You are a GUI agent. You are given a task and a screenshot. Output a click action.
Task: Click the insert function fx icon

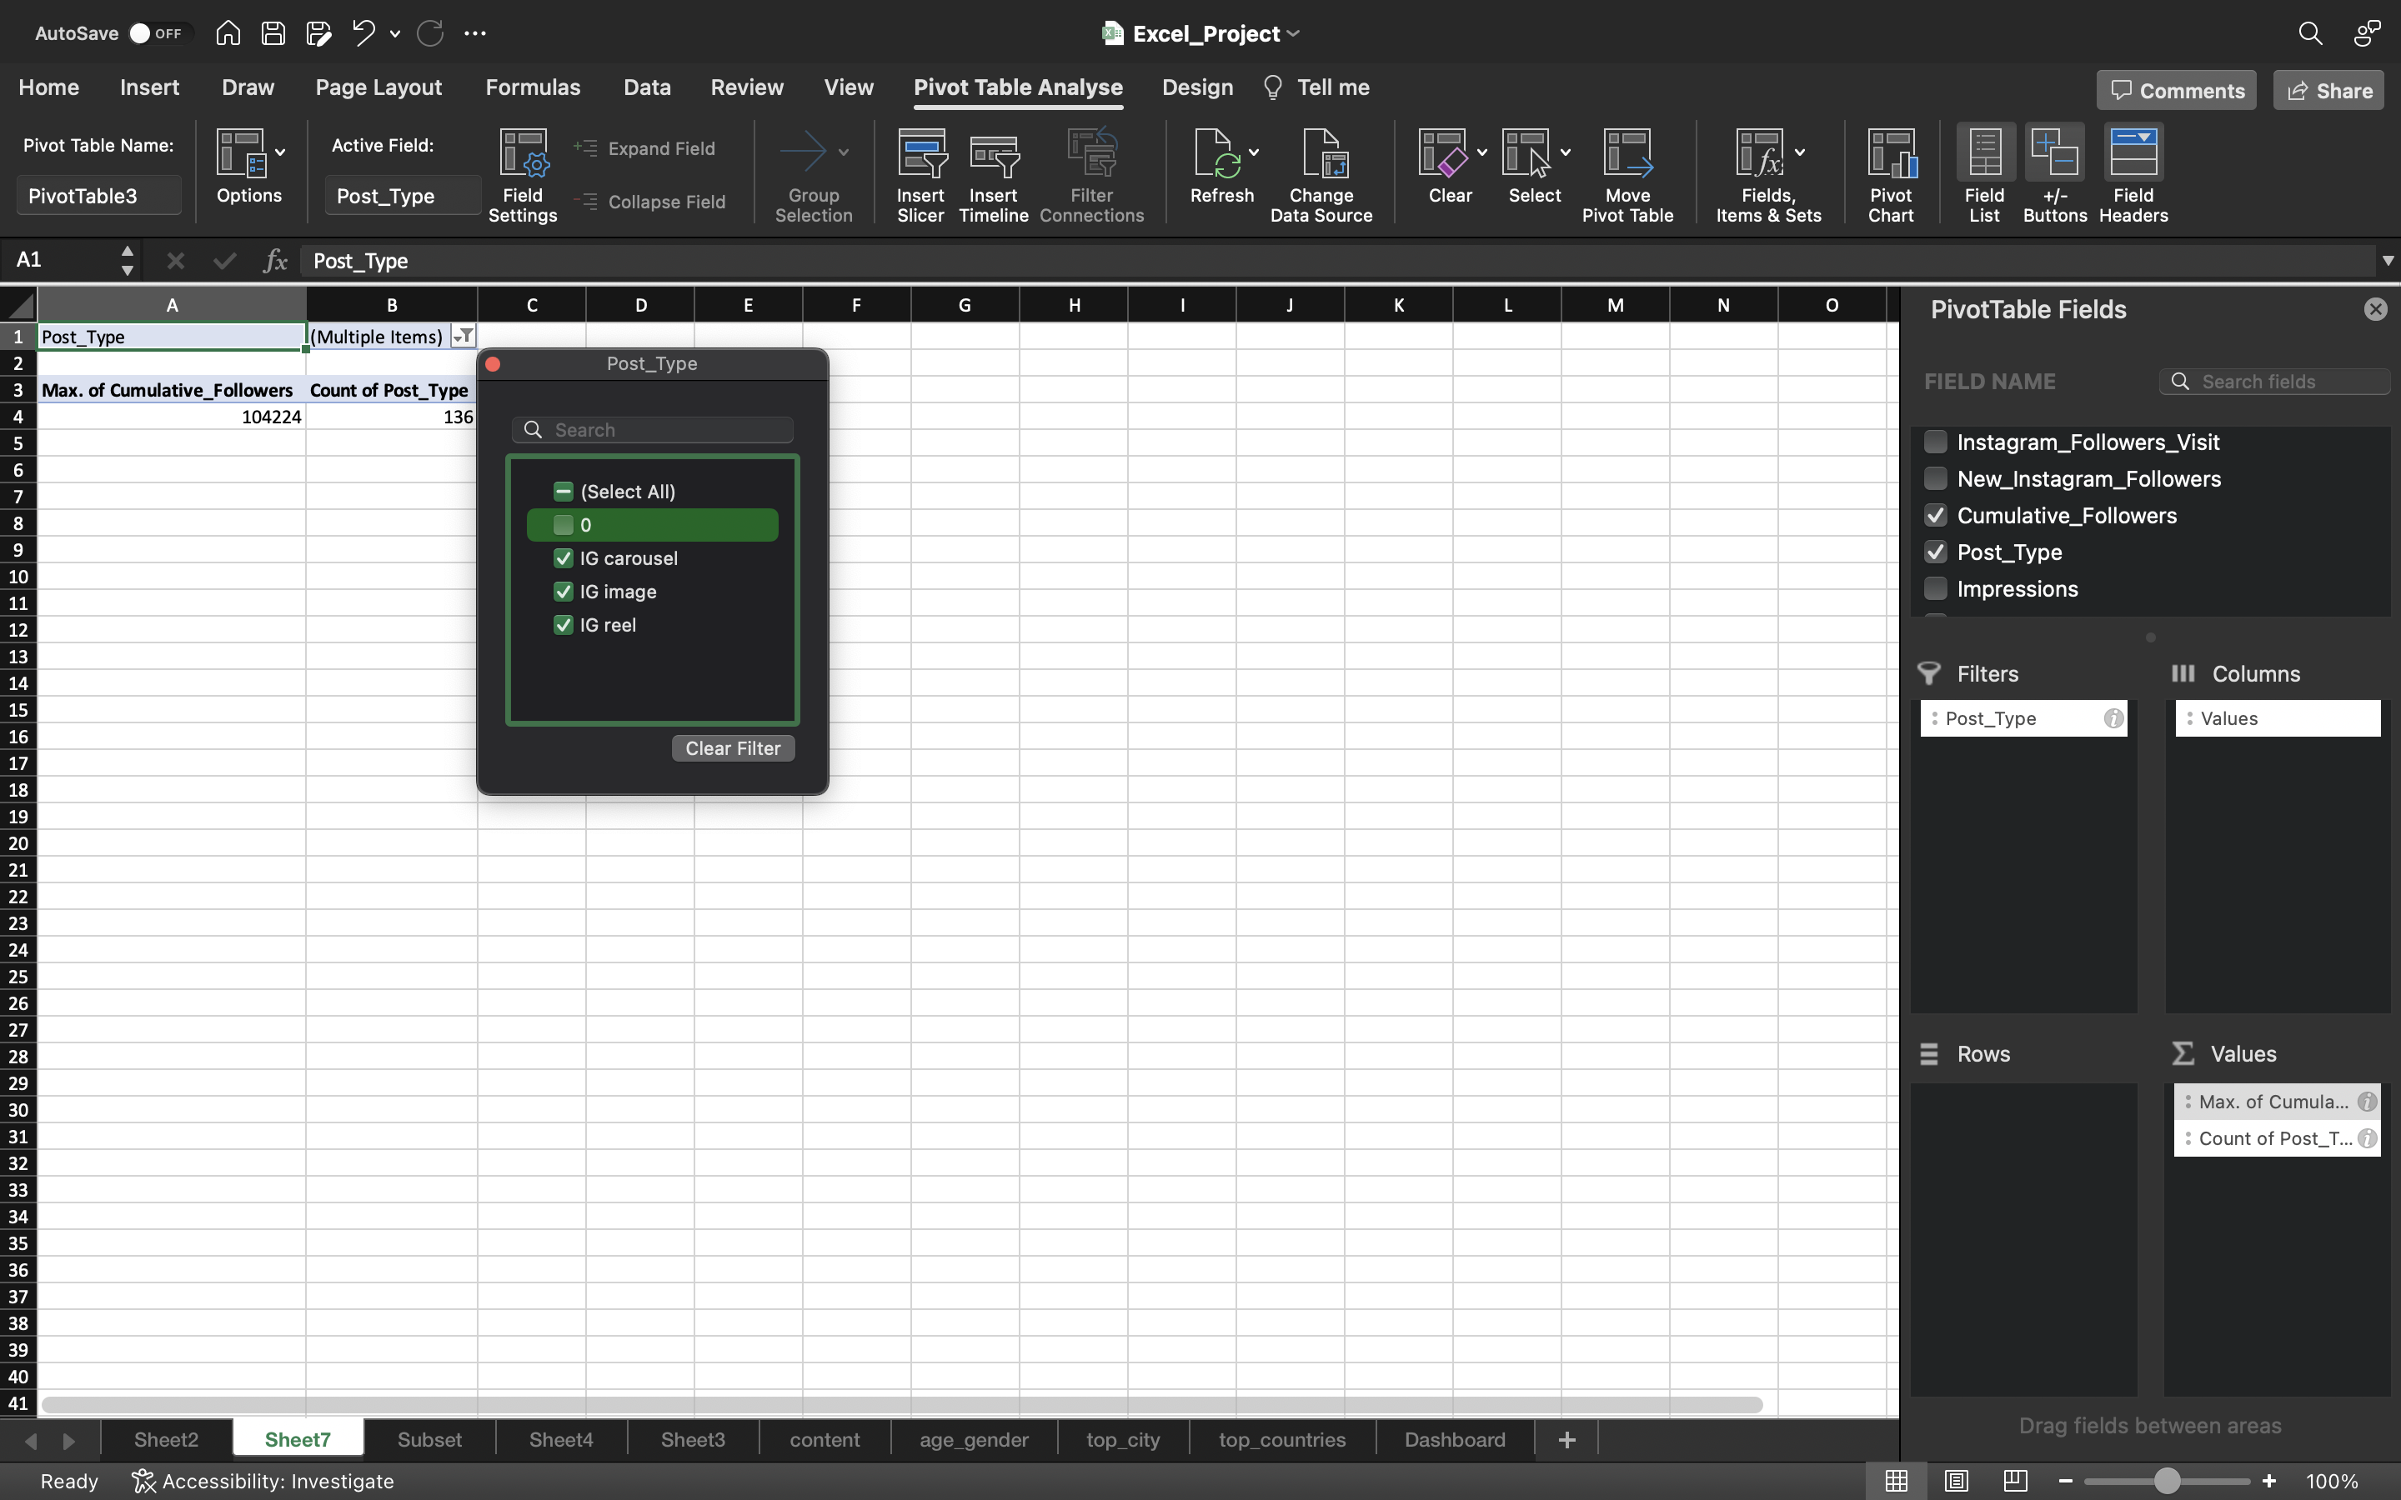pyautogui.click(x=275, y=261)
